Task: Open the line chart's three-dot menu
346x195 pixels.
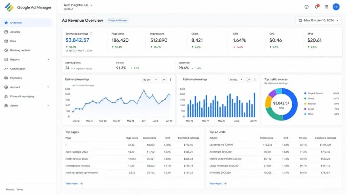Action: (x=170, y=80)
